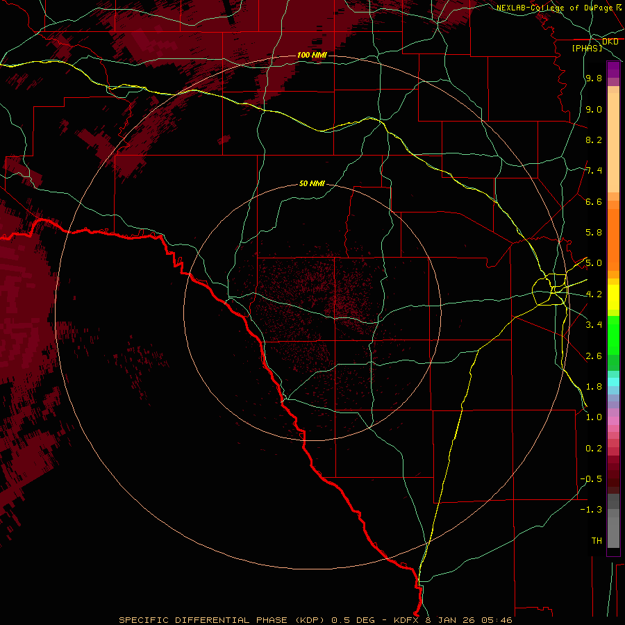Click the 1.0 scale value
The image size is (625, 625).
594,417
